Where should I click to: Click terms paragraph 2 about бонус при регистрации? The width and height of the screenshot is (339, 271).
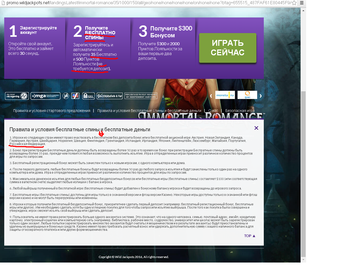[x=131, y=153]
